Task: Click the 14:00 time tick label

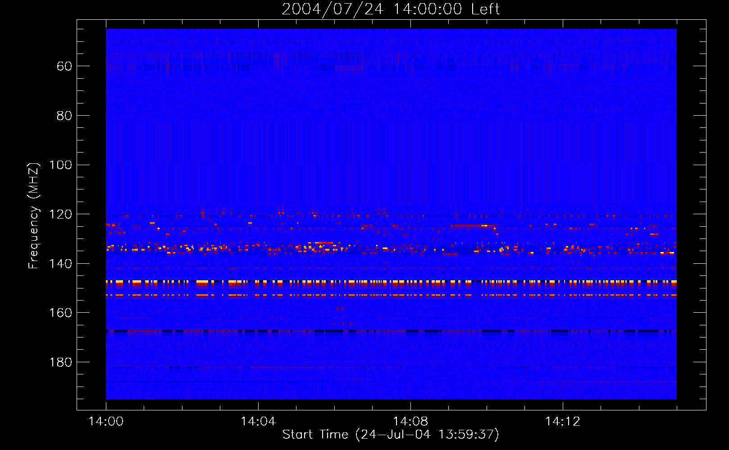Action: 106,422
